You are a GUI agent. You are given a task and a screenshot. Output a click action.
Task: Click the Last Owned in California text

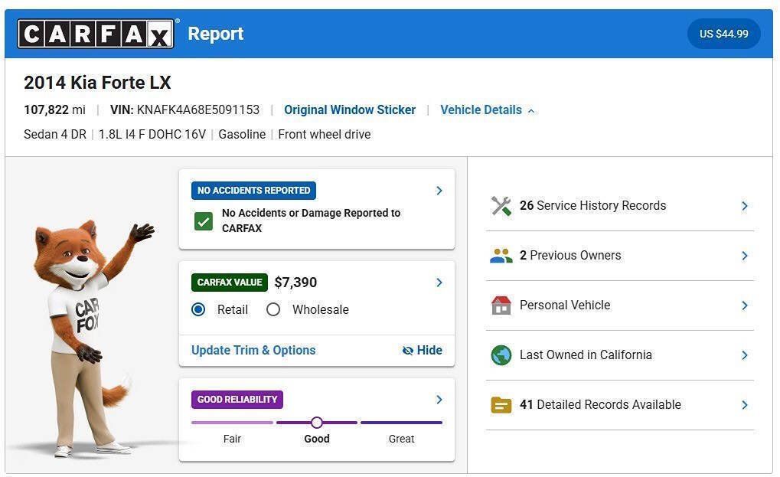click(586, 354)
